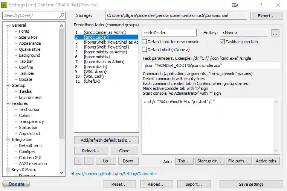Uncheck Taskbar jump lists checkbox
Viewport: 287px width, 191px height.
pos(222,42)
